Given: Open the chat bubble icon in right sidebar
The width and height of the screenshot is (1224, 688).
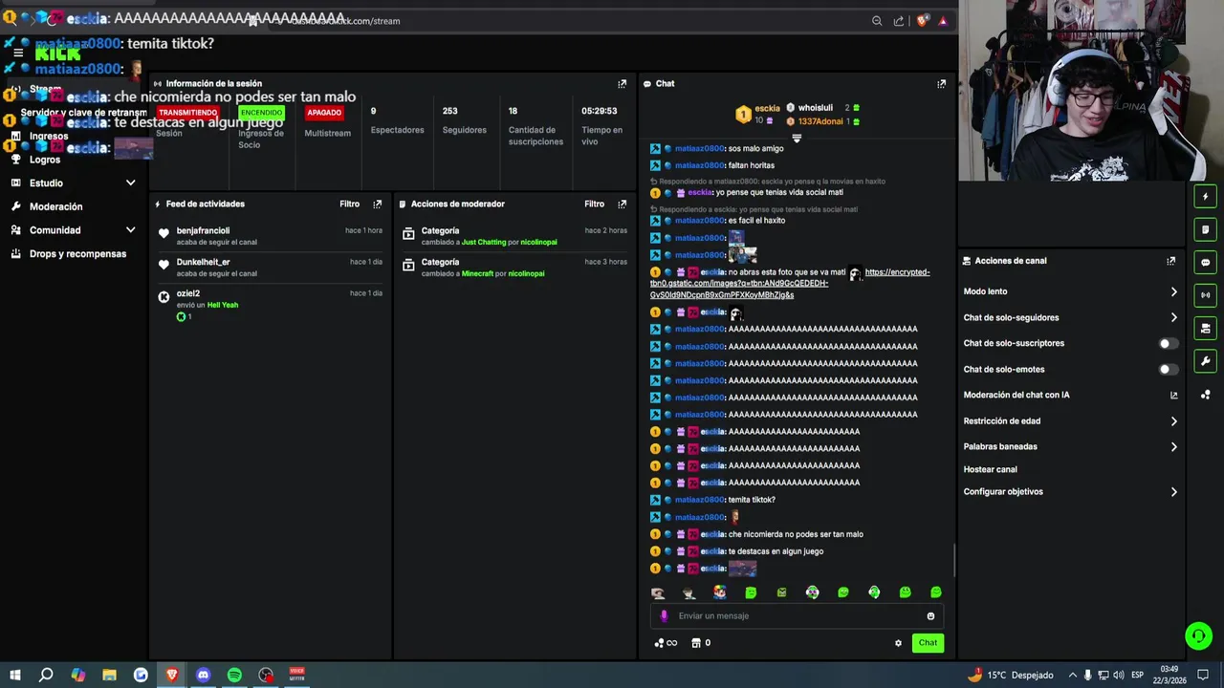Looking at the screenshot, I should [1206, 263].
